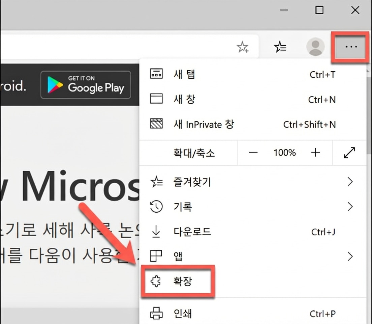
Task: Open the Favorites list toolbar icon
Action: 280,47
